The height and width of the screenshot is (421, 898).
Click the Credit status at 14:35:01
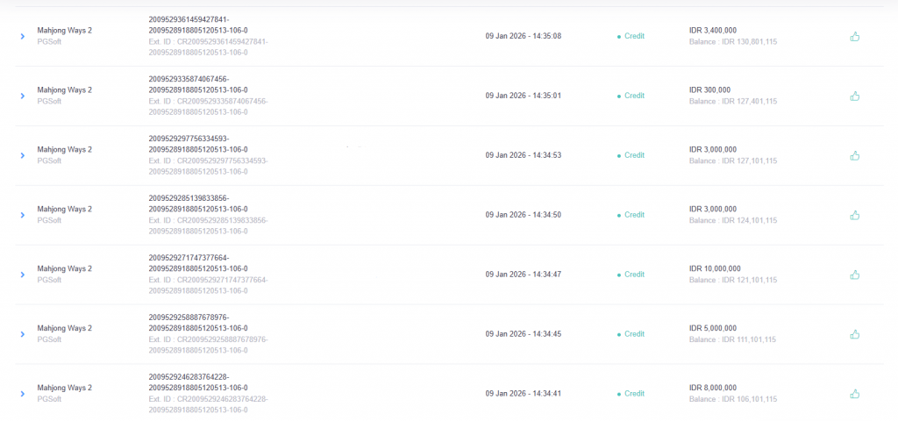point(633,96)
